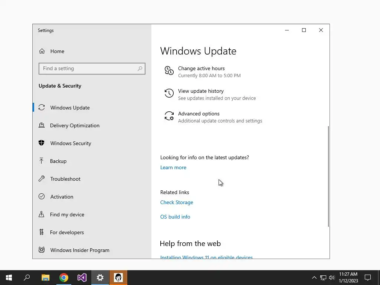
Task: Open Find my device page
Action: tap(92, 214)
